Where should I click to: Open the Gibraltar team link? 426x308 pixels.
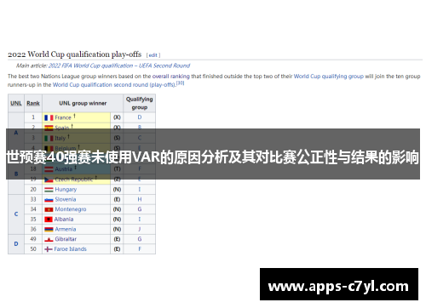click(x=66, y=239)
